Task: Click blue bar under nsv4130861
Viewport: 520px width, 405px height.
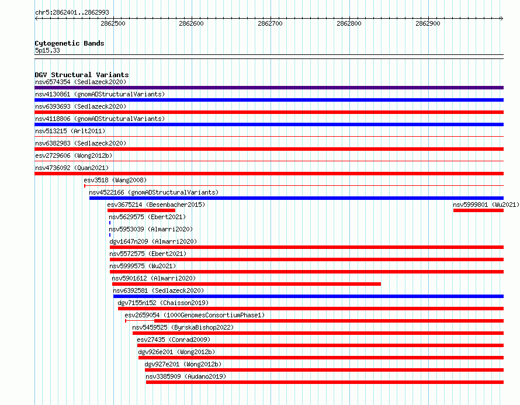Action: click(x=269, y=100)
